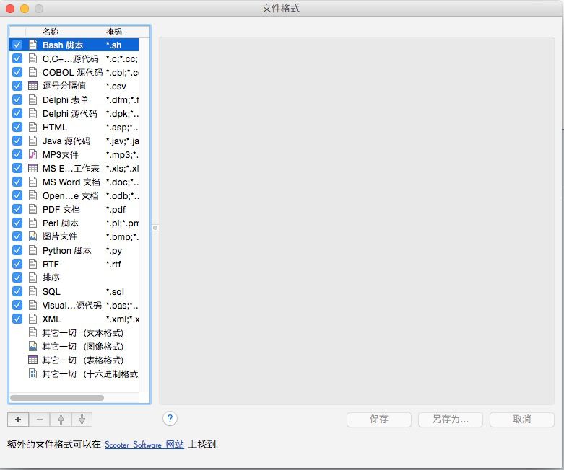Disable the PDF 文档 checkbox
The width and height of the screenshot is (564, 470).
click(x=17, y=209)
